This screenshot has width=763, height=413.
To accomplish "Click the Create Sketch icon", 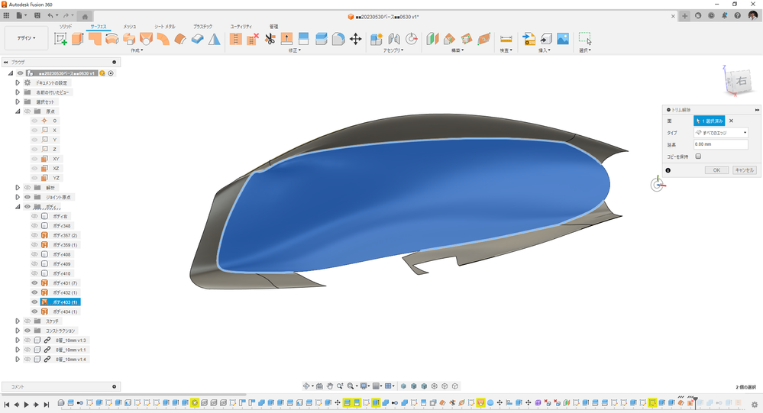I will tap(60, 39).
